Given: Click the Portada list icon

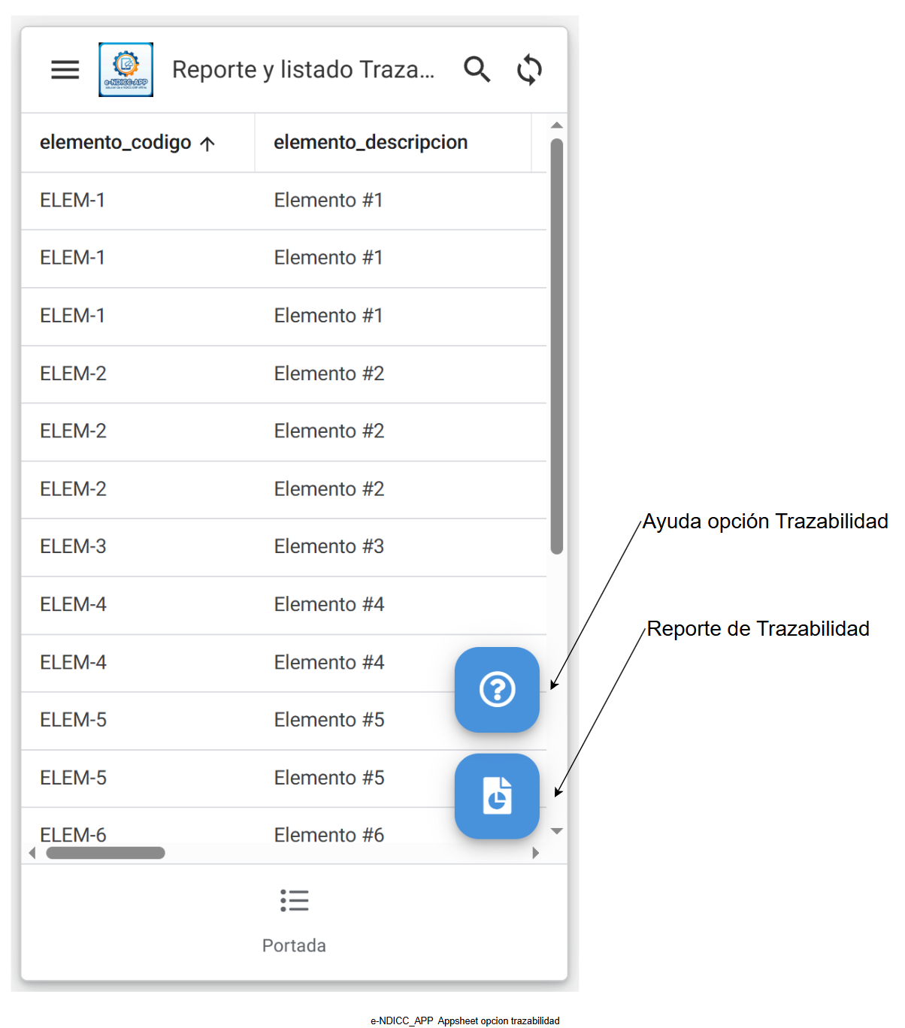Looking at the screenshot, I should pos(294,900).
